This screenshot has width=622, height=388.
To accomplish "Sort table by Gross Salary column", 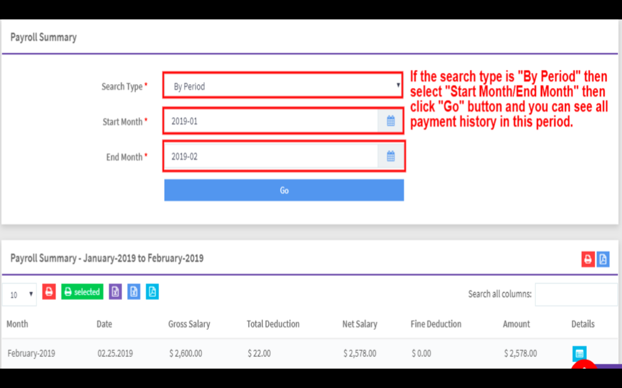I will 189,324.
